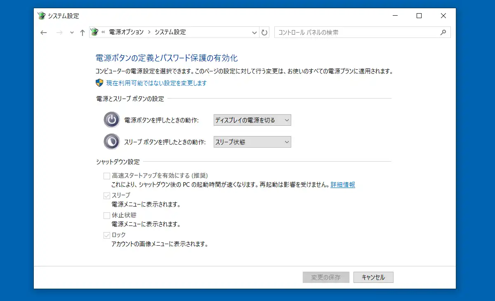This screenshot has height=301, width=495.
Task: Open the ディスプレイの電源を切る dropdown
Action: pos(252,120)
